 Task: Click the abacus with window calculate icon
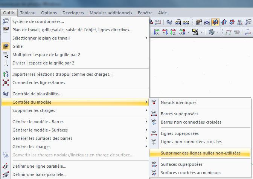click(x=178, y=22)
